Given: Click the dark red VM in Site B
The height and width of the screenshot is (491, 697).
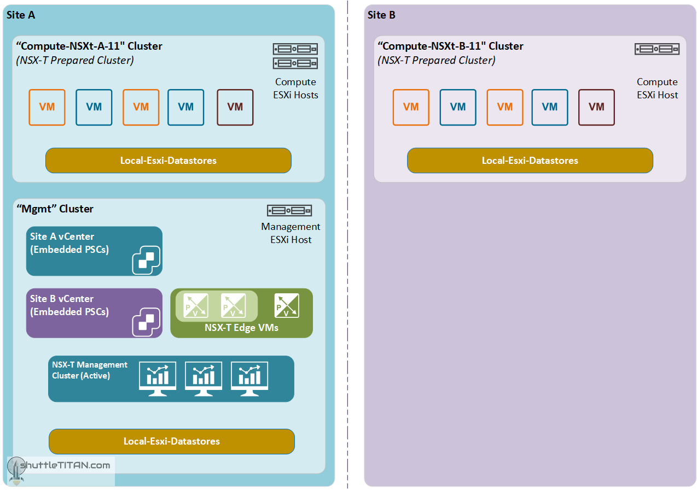Looking at the screenshot, I should (x=596, y=107).
